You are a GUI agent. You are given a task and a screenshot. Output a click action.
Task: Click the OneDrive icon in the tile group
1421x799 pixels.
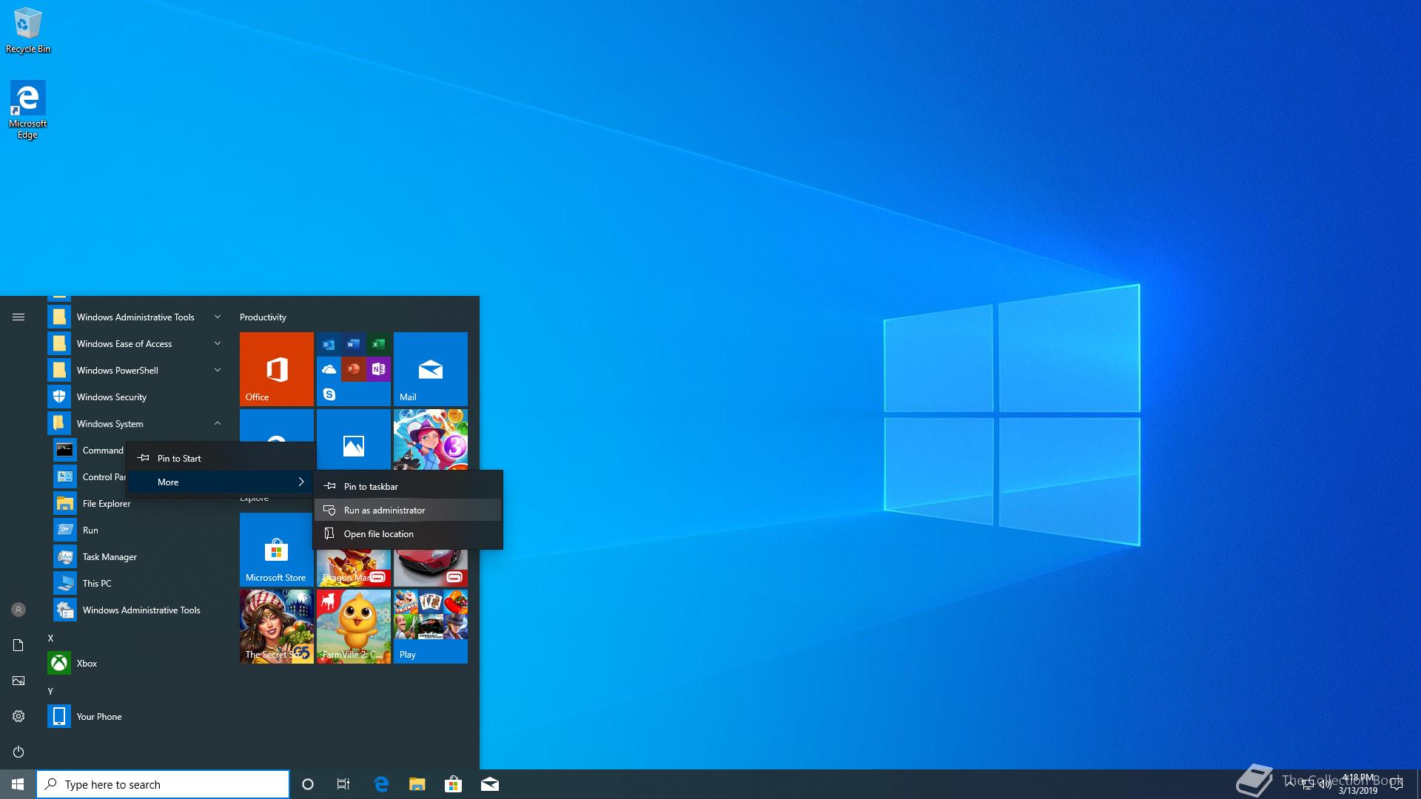(x=329, y=368)
